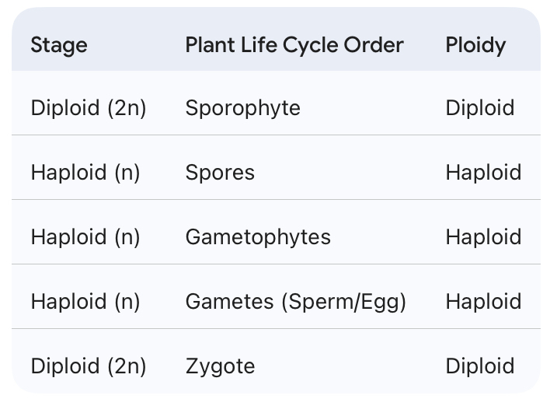Image resolution: width=550 pixels, height=399 pixels.
Task: Select the Zygote cell
Action: (220, 366)
